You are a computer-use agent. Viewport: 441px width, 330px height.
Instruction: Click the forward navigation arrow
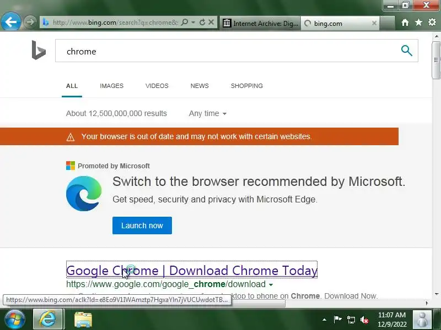pos(30,22)
